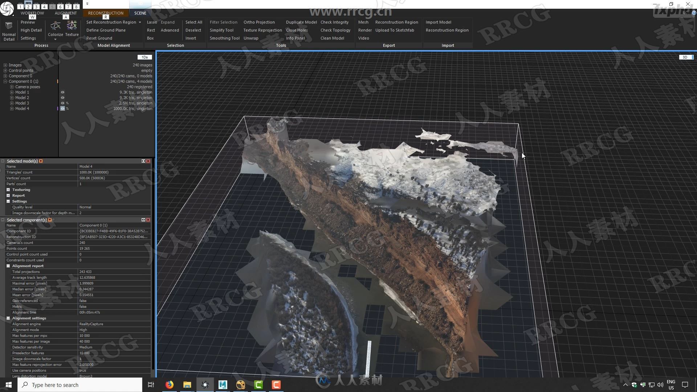Click the expand-width icon on Selected component(s) panel

click(x=143, y=220)
